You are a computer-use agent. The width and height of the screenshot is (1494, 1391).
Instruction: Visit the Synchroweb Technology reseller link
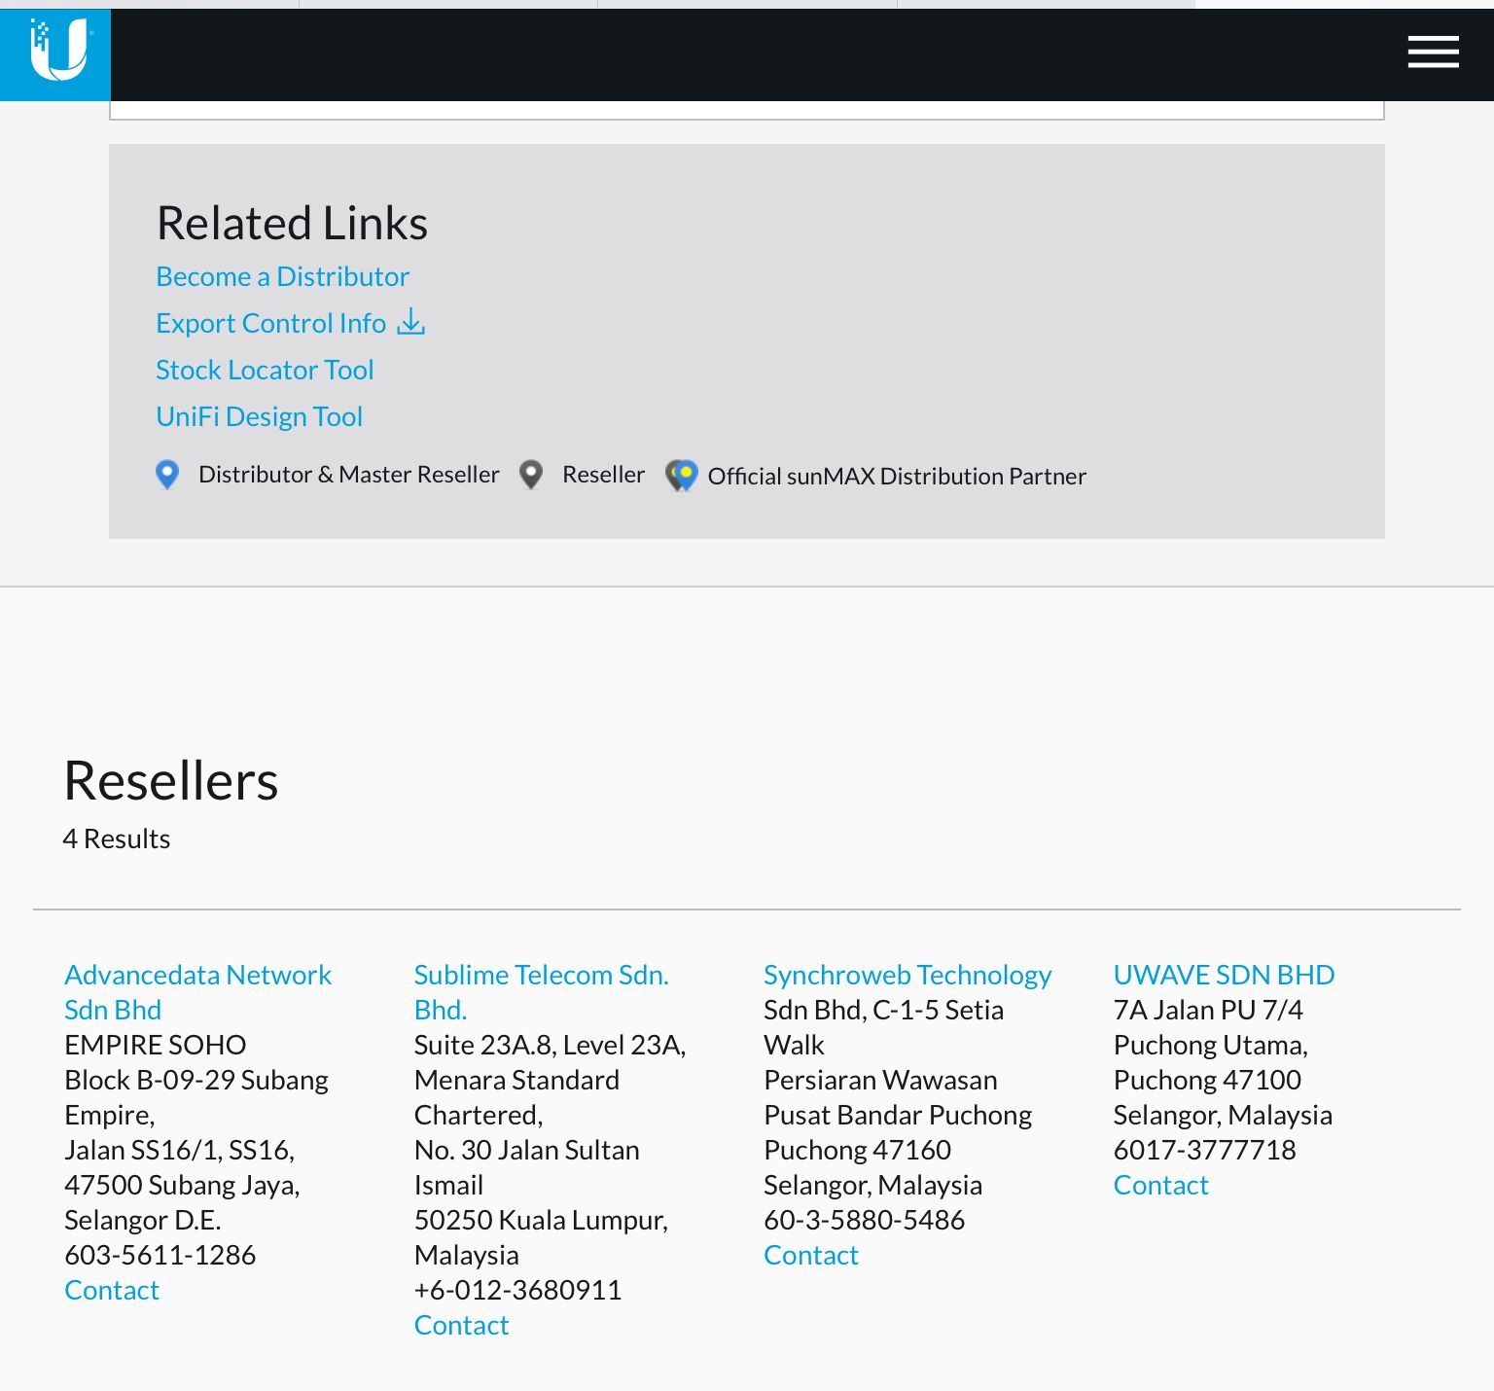907,975
